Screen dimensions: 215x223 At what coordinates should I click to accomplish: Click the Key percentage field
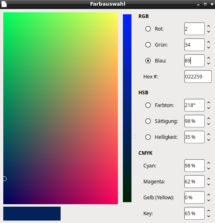pos(195,213)
